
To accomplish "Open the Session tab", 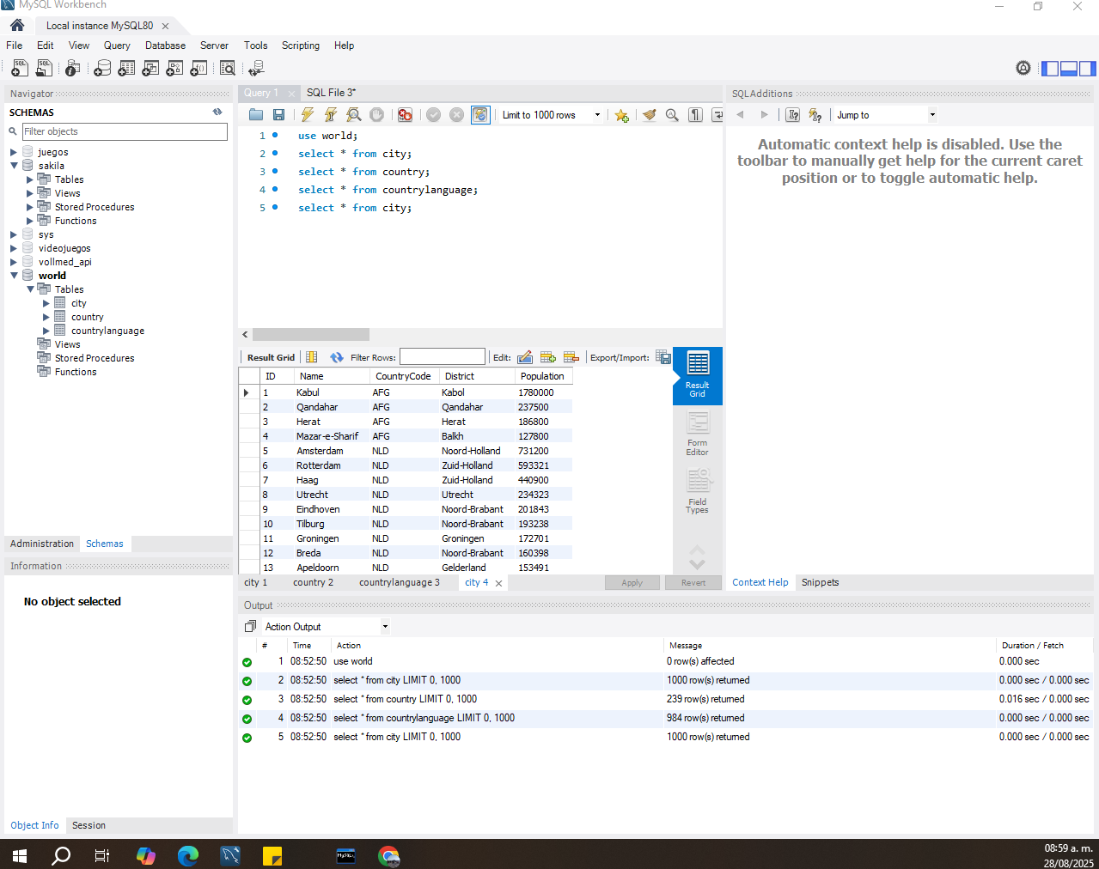I will [x=89, y=825].
